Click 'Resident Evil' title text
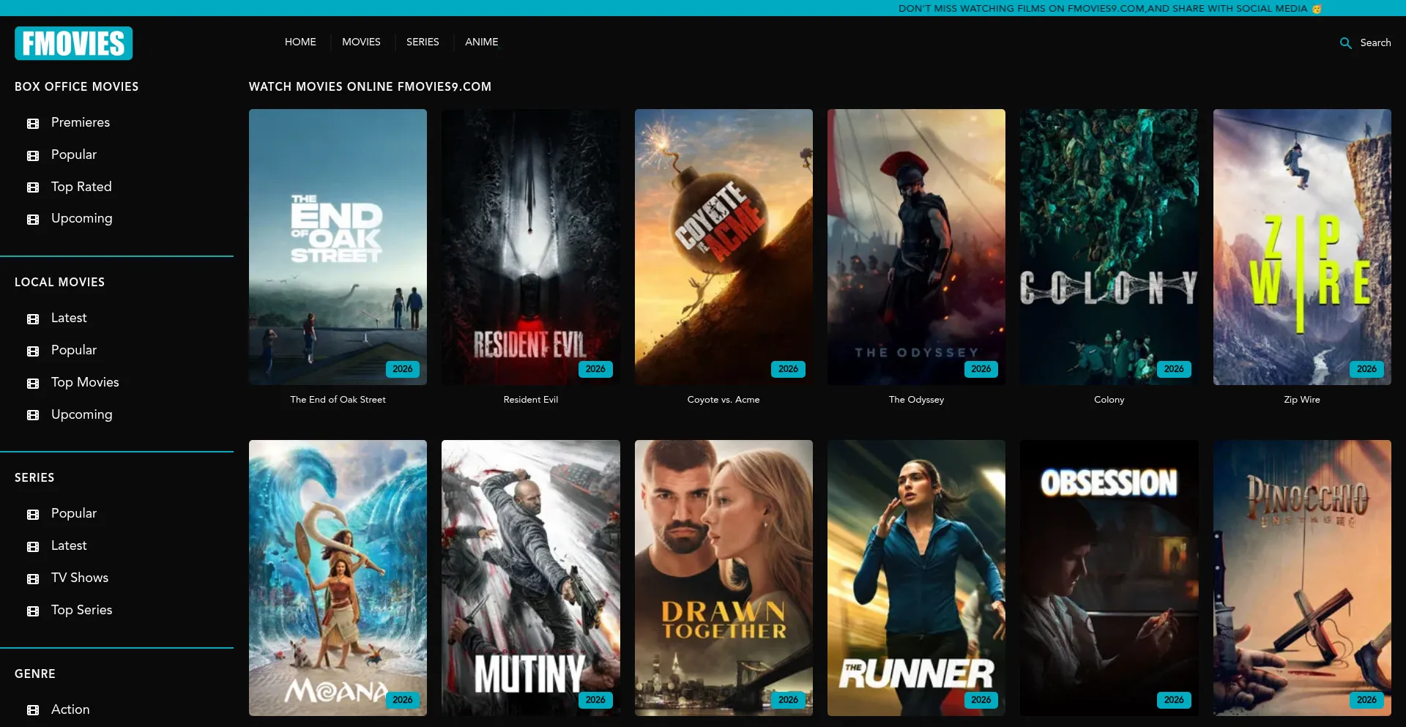This screenshot has height=727, width=1406. click(530, 400)
